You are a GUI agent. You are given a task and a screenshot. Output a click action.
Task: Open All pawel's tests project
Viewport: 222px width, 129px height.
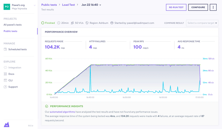(13, 25)
